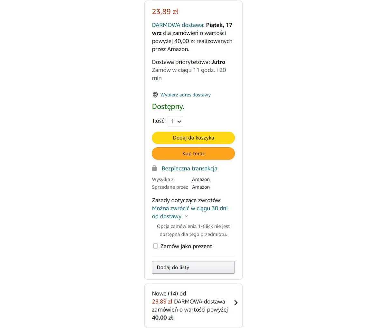Open the Nowe (14) od offers box

coord(193,306)
